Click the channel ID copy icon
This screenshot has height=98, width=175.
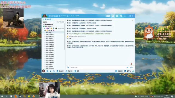click(60, 16)
